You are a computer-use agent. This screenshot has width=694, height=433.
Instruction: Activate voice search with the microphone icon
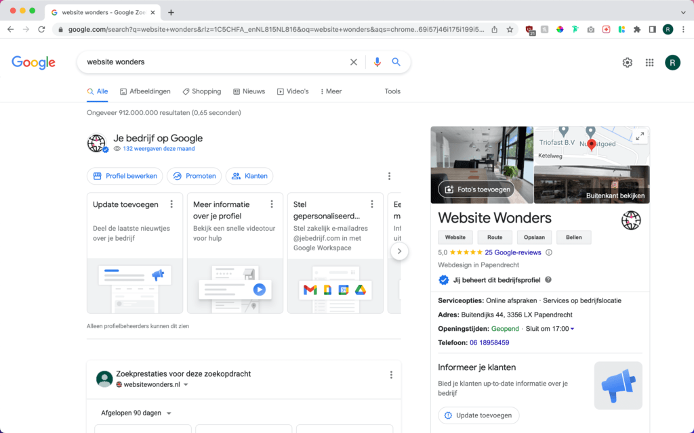377,62
